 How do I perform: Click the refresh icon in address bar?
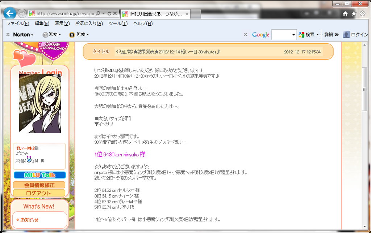pyautogui.click(x=109, y=13)
